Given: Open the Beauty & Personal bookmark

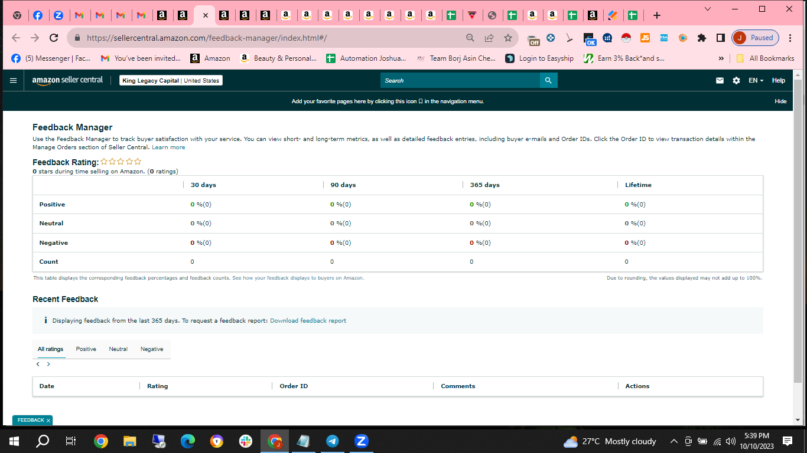Looking at the screenshot, I should tap(278, 58).
